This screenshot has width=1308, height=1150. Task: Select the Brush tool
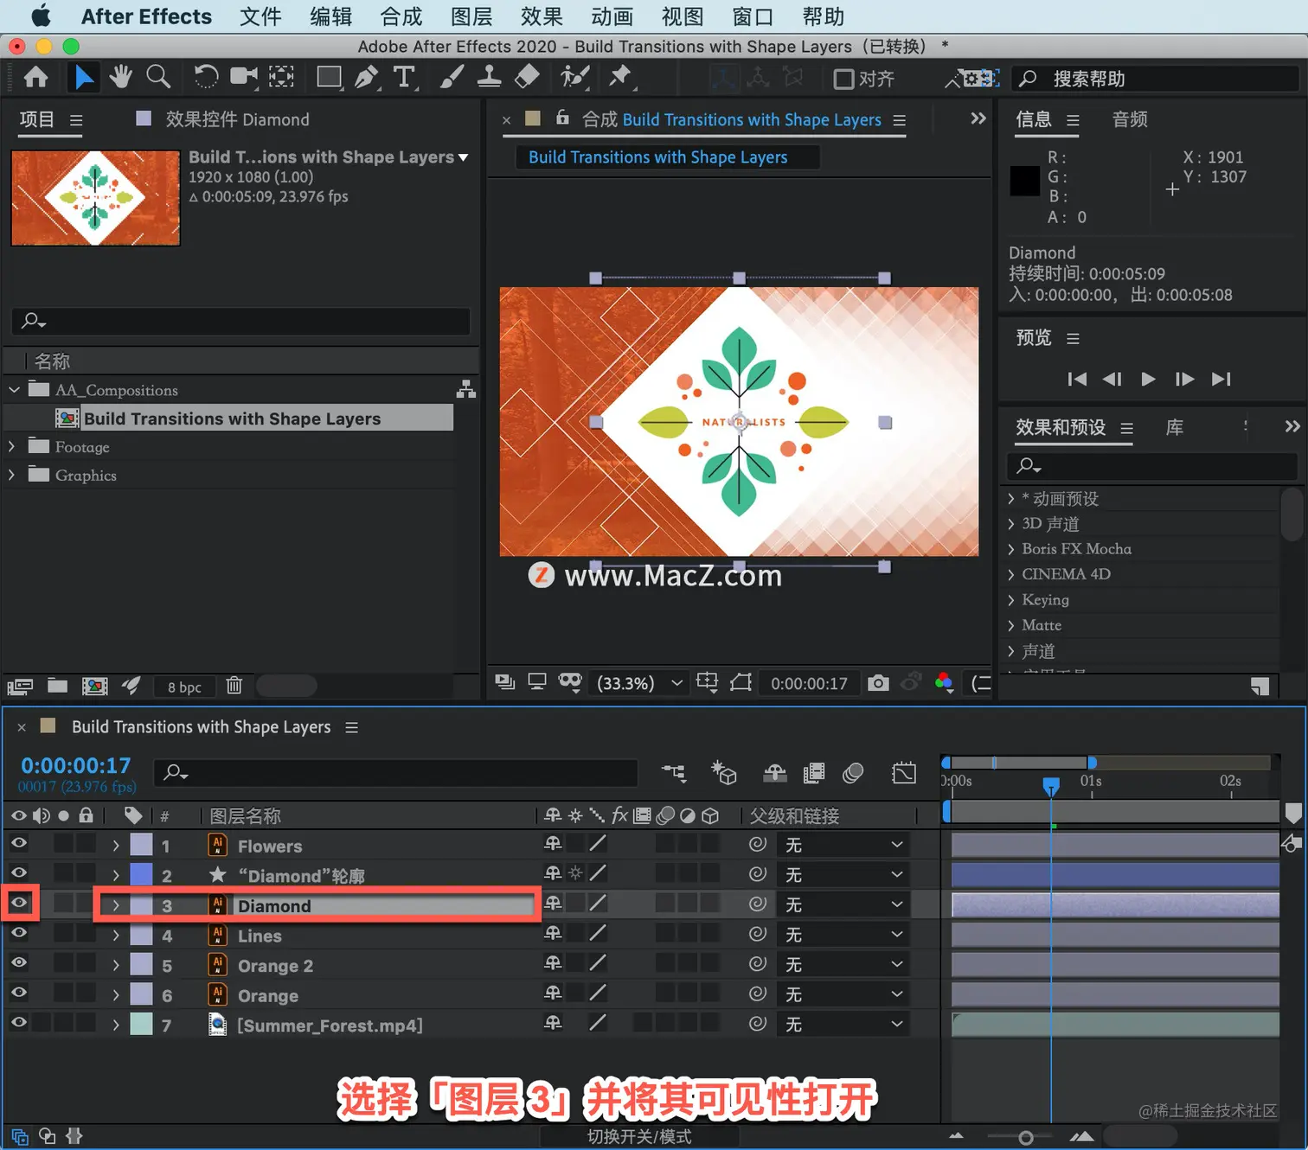coord(452,77)
